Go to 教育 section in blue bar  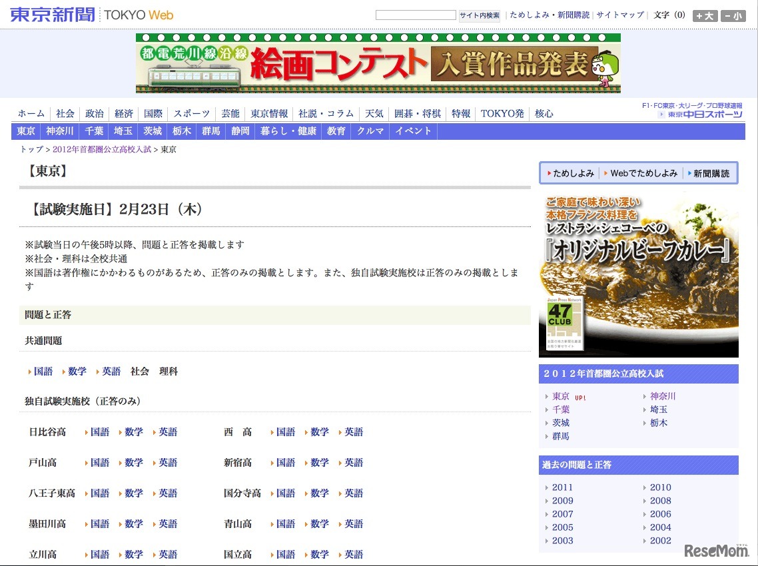click(x=336, y=131)
